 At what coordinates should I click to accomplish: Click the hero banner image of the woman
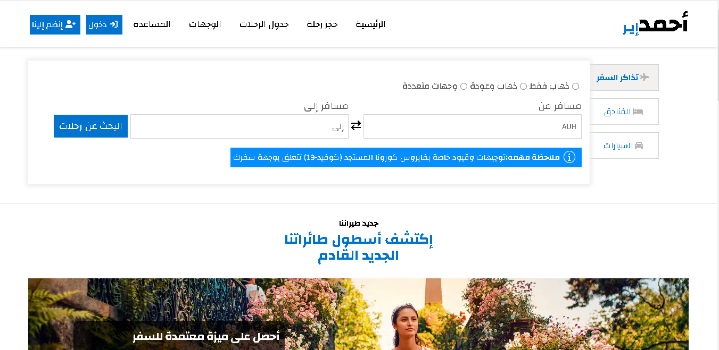click(358, 314)
